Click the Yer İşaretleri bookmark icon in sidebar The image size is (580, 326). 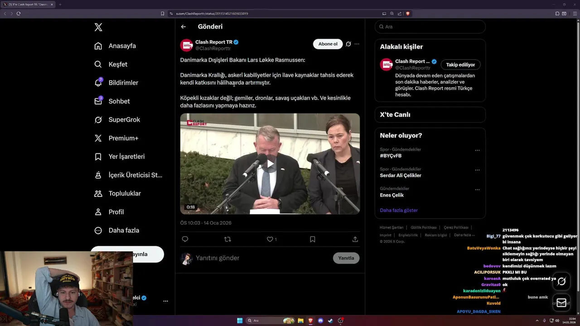[x=98, y=157]
